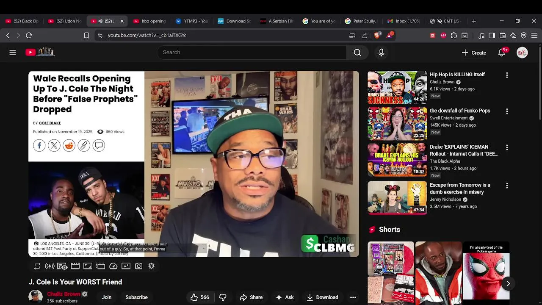The height and width of the screenshot is (305, 542).
Task: Click the Download button
Action: click(x=323, y=297)
